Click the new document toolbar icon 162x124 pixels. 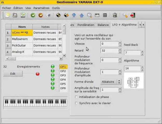coord(7,15)
